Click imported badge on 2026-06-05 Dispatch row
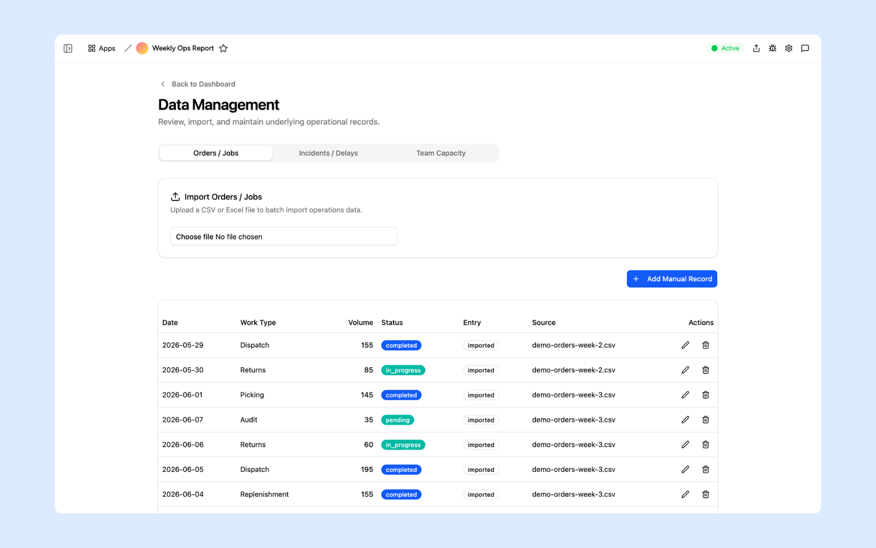Screen dimensions: 876x548 481,470
